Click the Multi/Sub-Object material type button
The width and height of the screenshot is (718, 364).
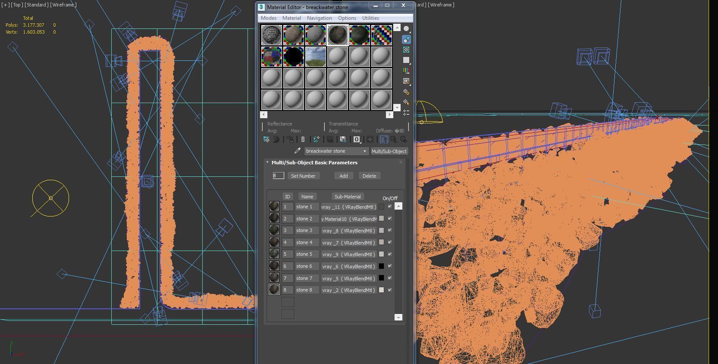click(389, 151)
